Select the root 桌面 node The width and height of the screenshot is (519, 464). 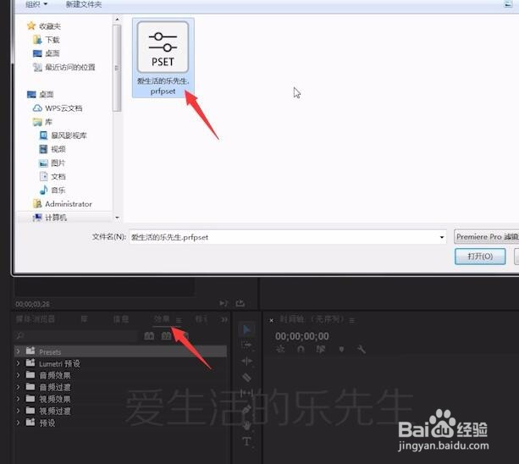point(41,94)
